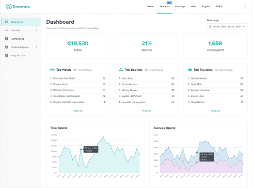Open the date range dropdown

click(x=227, y=27)
